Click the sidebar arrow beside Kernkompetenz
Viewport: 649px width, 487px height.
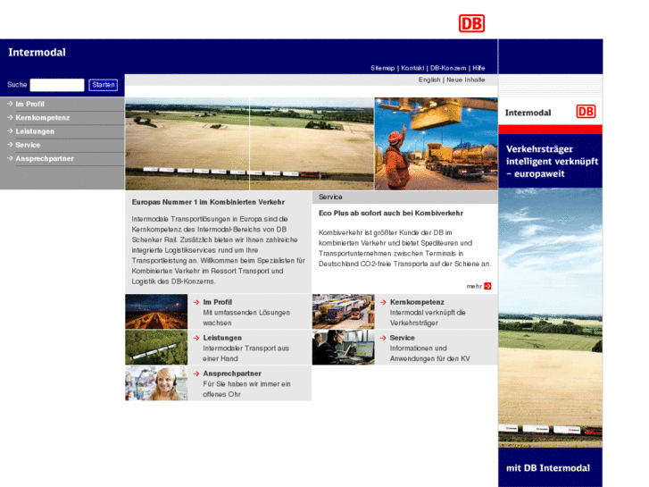[10, 117]
